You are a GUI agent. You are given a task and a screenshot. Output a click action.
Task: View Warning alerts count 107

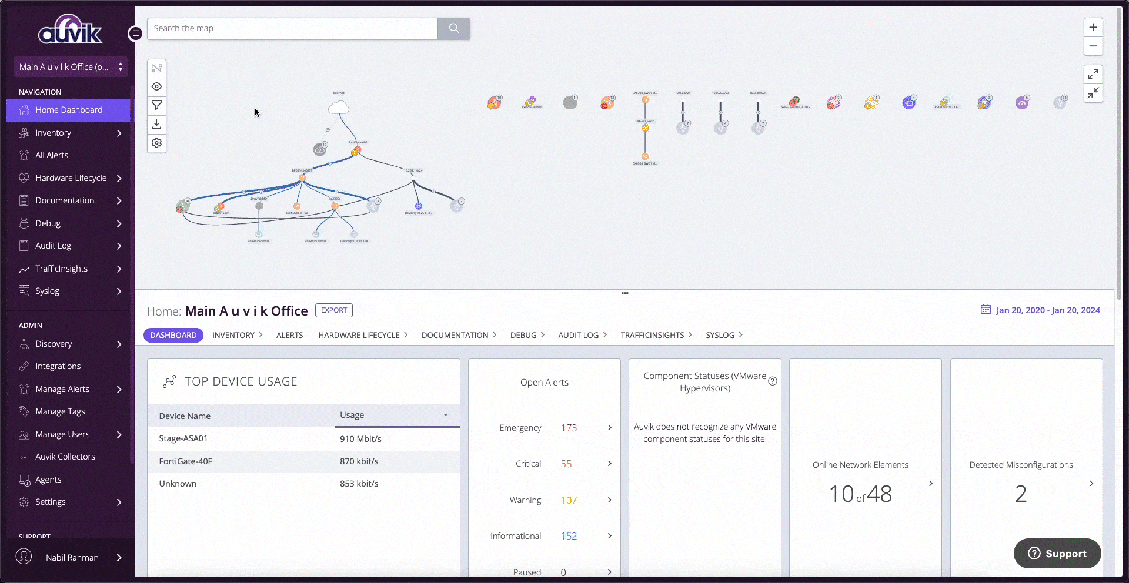(x=569, y=500)
